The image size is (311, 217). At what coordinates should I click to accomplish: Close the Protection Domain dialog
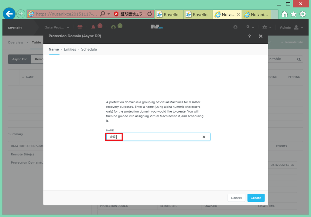click(x=261, y=36)
